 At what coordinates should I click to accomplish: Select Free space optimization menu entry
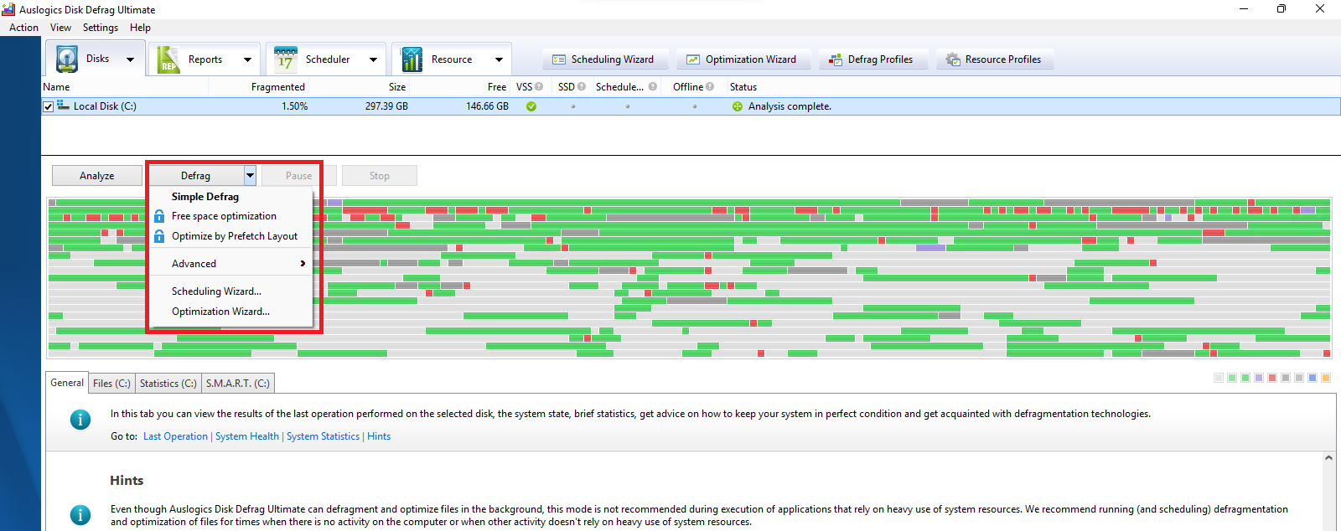pyautogui.click(x=224, y=216)
